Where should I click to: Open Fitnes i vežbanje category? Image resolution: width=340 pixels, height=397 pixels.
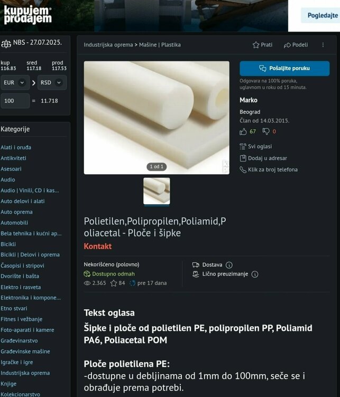[22, 319]
